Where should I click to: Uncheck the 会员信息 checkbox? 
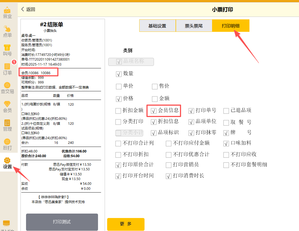pos(154,111)
